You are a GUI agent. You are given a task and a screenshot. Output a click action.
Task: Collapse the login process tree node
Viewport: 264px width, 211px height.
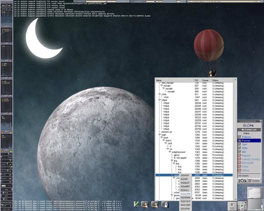coord(159,135)
